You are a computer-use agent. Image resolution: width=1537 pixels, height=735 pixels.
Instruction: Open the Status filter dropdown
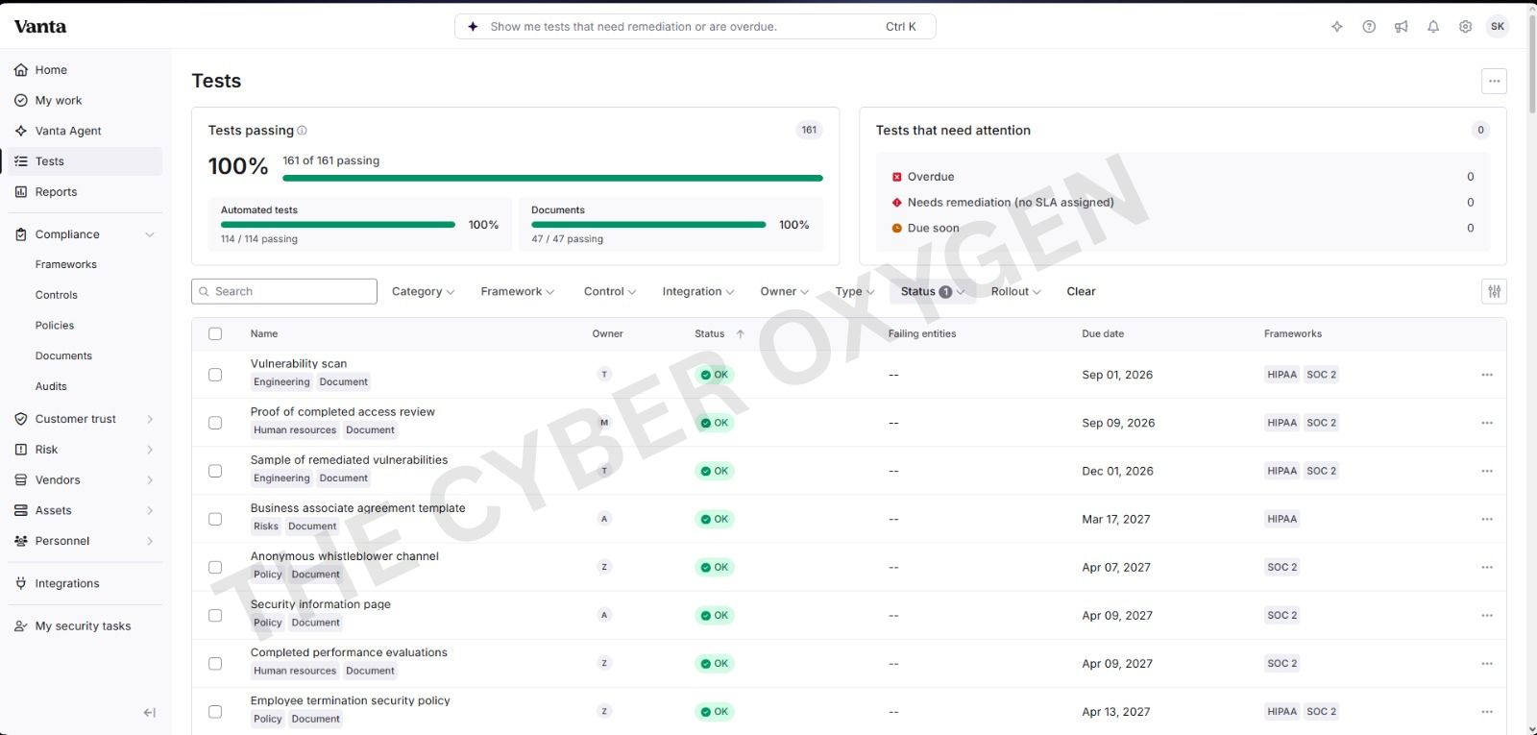(933, 291)
